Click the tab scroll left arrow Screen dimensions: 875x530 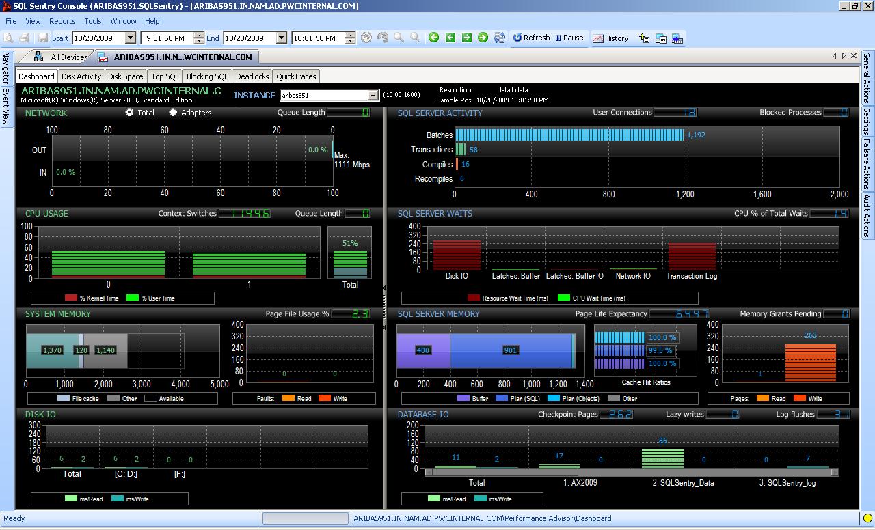(x=835, y=56)
